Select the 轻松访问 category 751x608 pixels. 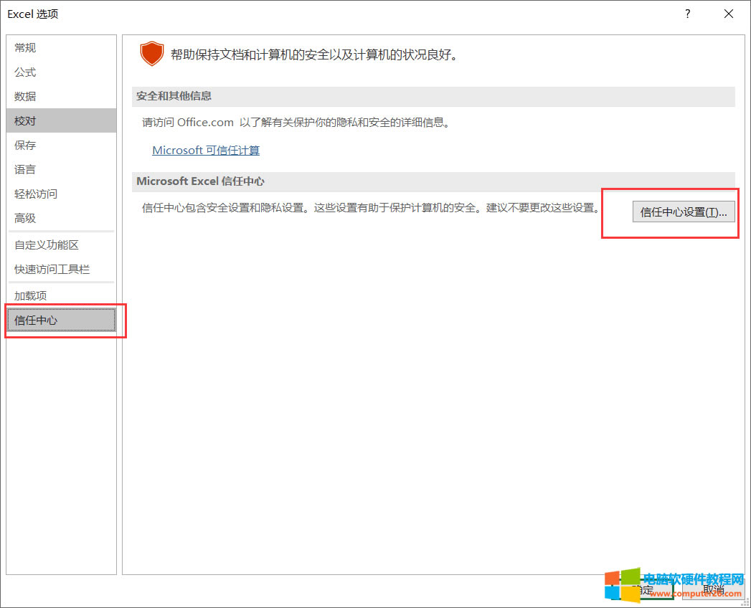click(34, 194)
